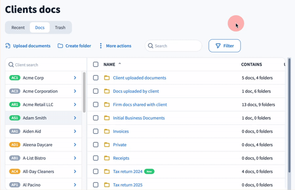Click the Create folder icon
Image resolution: width=295 pixels, height=190 pixels.
[60, 46]
